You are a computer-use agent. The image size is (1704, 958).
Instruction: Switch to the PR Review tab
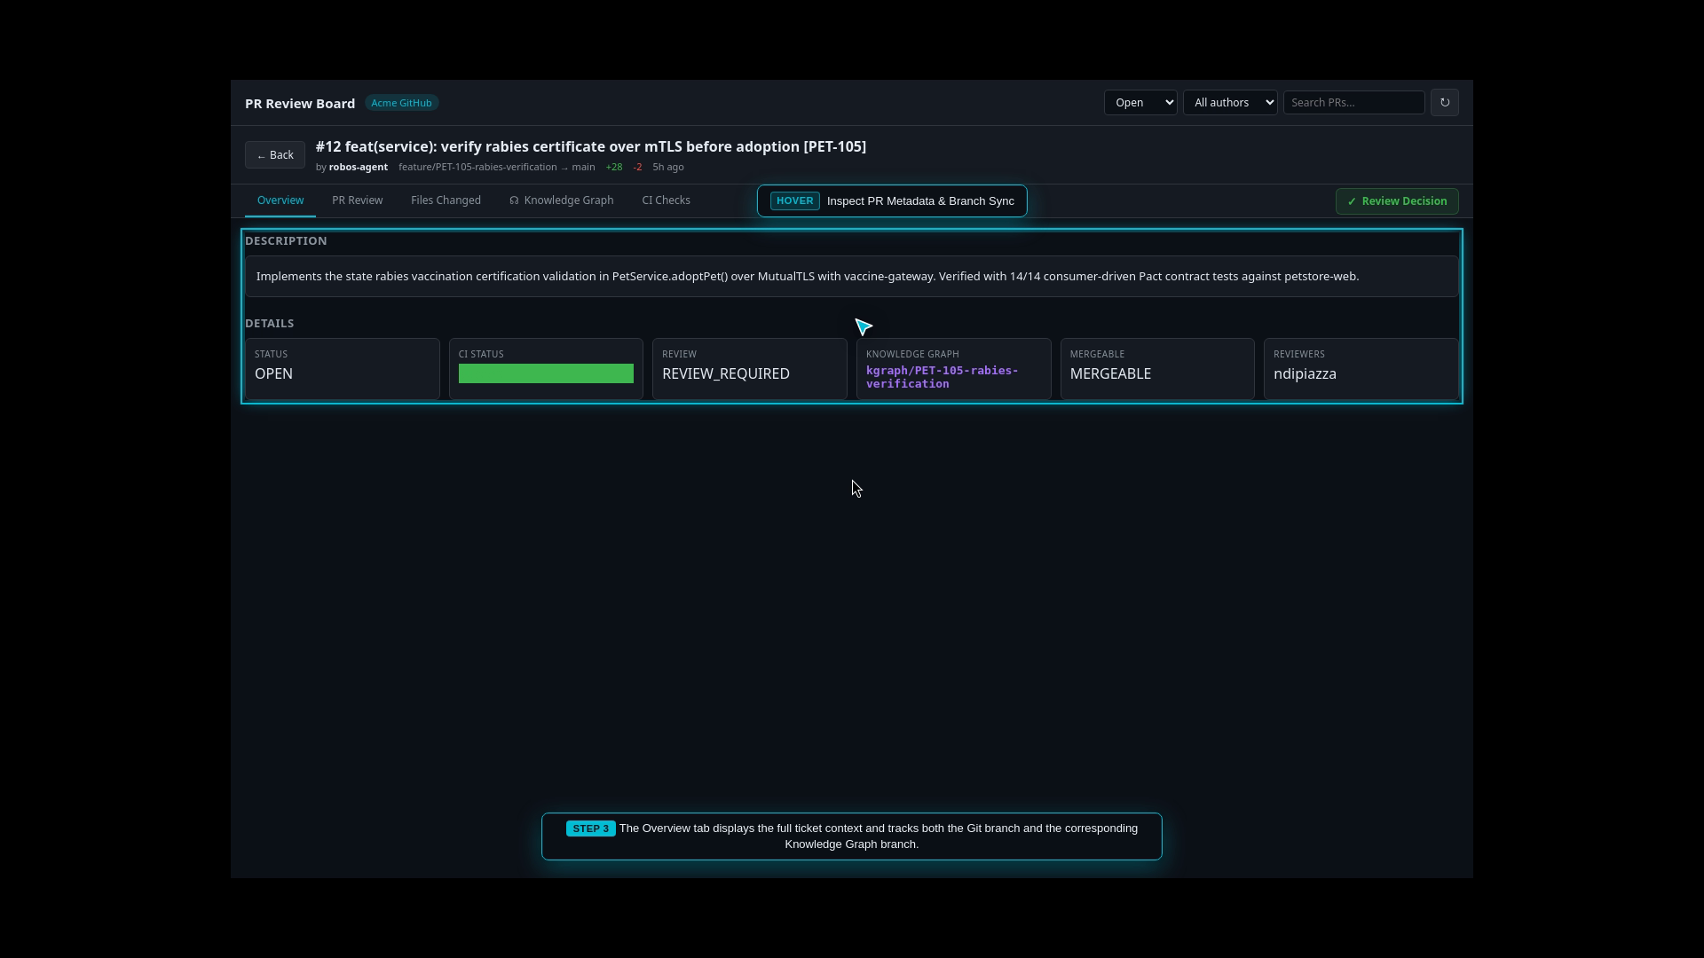[358, 200]
